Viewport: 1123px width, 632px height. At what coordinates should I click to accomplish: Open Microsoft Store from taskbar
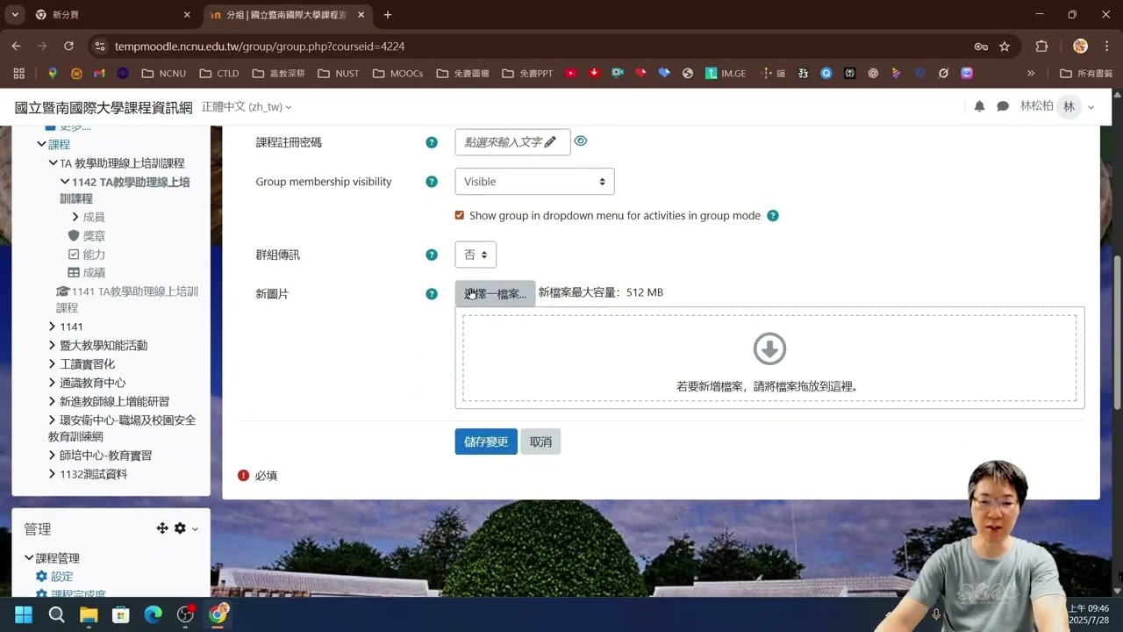coord(121,614)
